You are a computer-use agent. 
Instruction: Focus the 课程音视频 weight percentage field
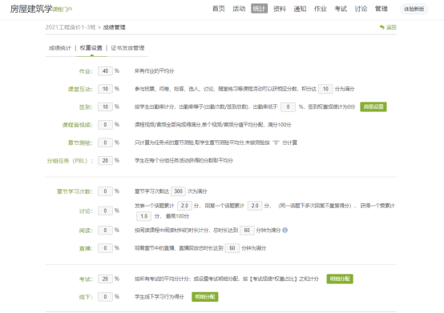click(105, 125)
